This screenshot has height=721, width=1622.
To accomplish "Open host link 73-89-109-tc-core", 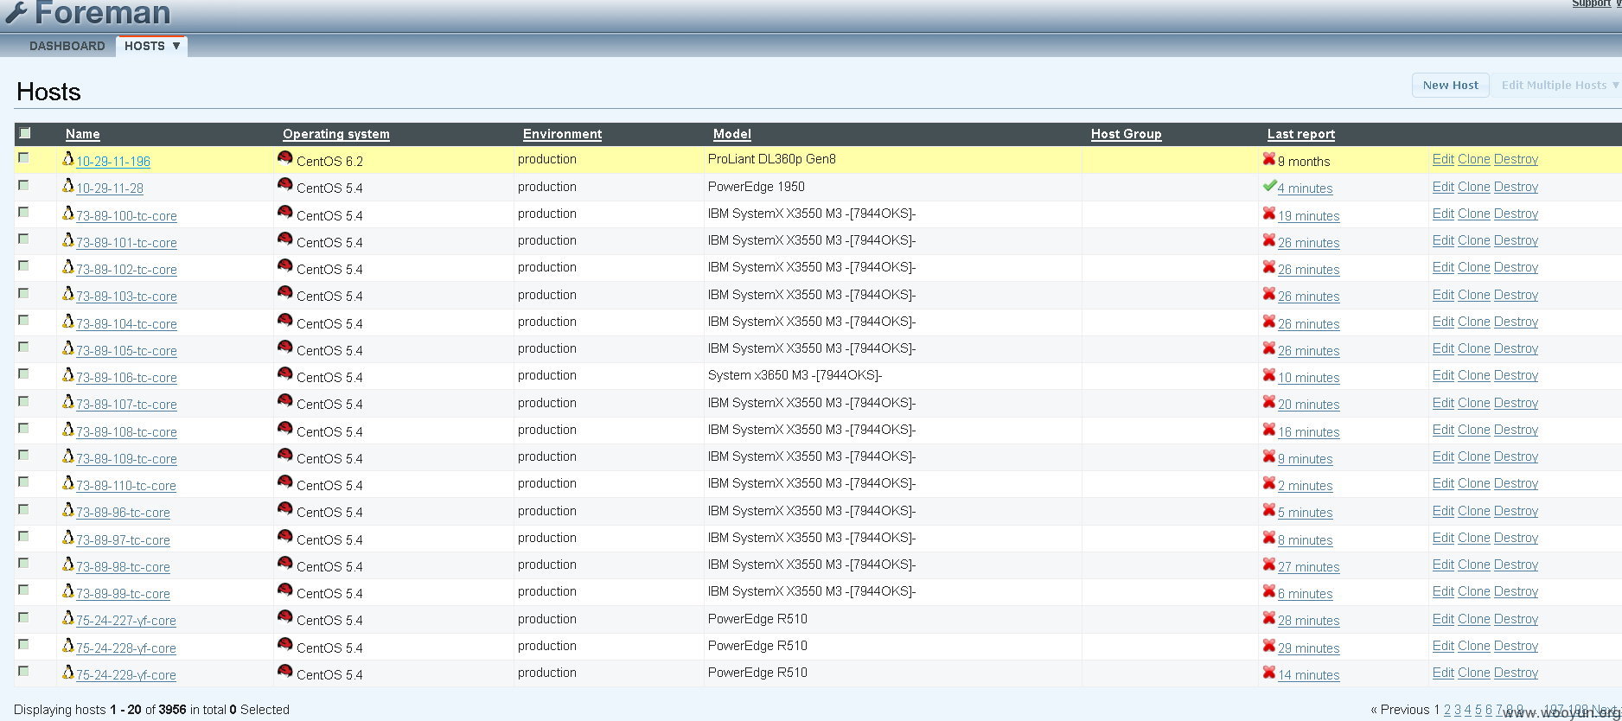I will click(126, 459).
